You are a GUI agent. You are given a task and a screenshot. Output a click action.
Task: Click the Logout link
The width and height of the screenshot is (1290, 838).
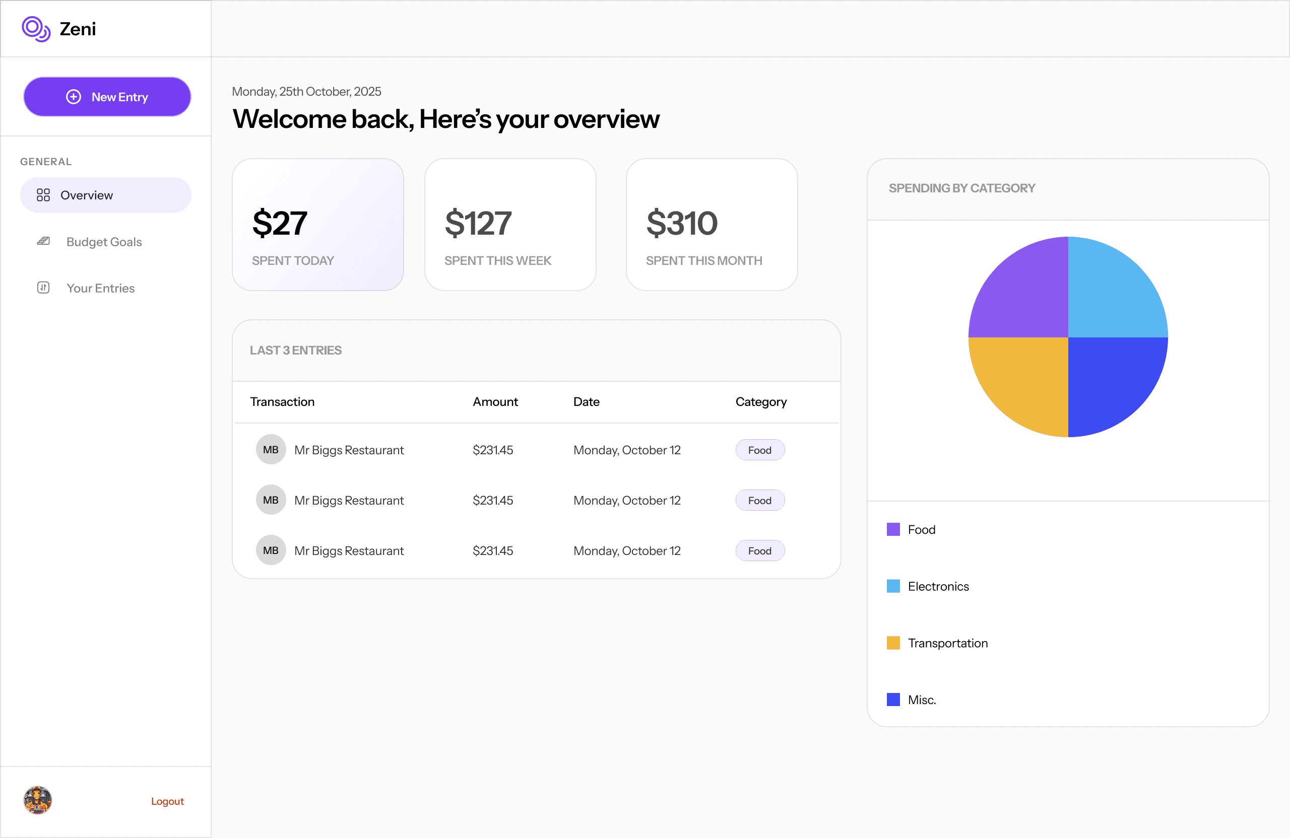(167, 801)
